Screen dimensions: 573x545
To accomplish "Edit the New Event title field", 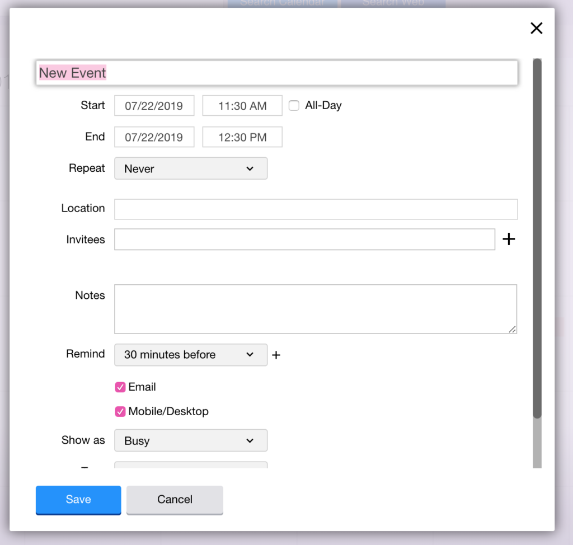I will [276, 73].
